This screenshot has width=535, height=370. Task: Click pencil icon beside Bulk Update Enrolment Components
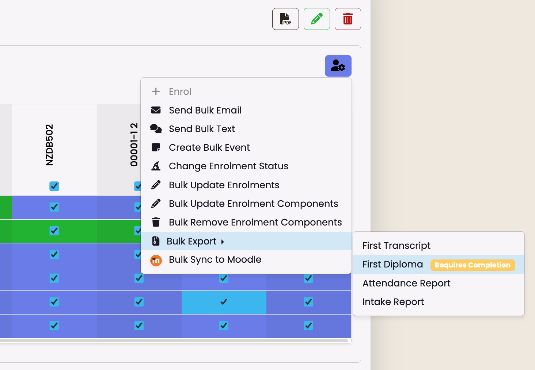point(156,203)
